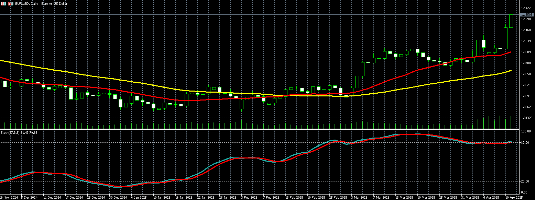This screenshot has width=535, height=200.
Task: Select the latest, rightmost green candlestick
Action: pyautogui.click(x=511, y=21)
